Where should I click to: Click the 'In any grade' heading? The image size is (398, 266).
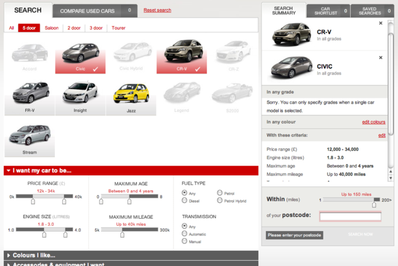(280, 92)
